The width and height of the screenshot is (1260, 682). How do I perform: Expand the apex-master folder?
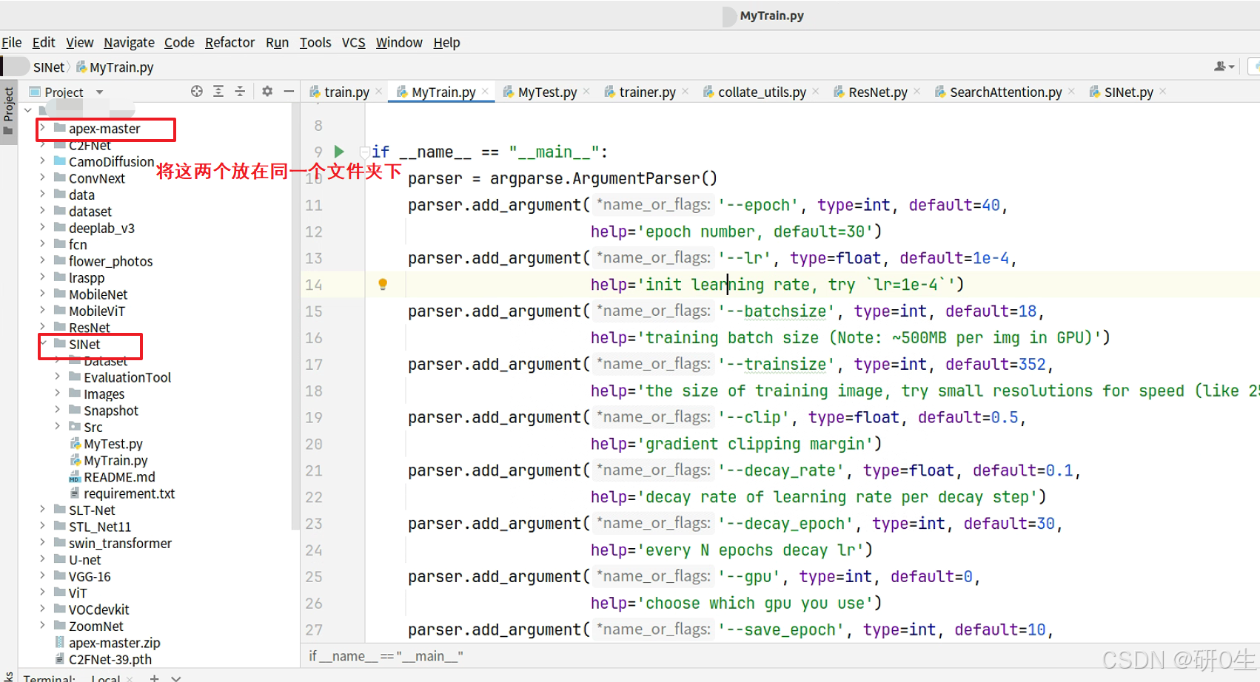point(42,128)
